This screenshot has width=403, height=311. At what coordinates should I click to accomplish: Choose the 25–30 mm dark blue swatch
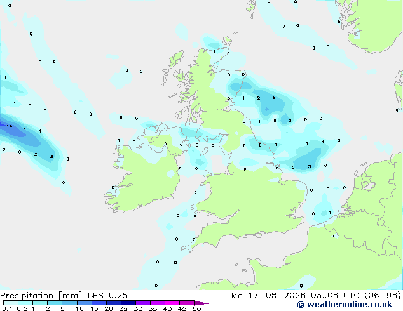click(x=128, y=303)
